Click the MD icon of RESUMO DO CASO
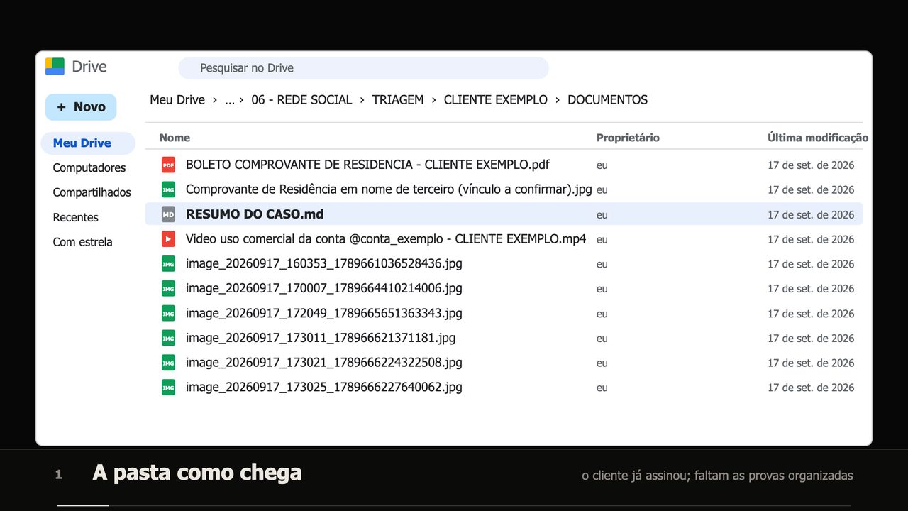This screenshot has height=511, width=908. 168,214
